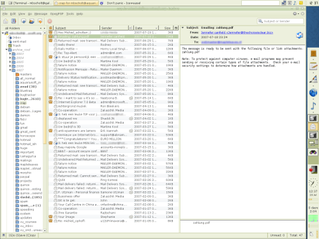
Task: Click the blue arrows icon in the message header
Action: pos(299,35)
